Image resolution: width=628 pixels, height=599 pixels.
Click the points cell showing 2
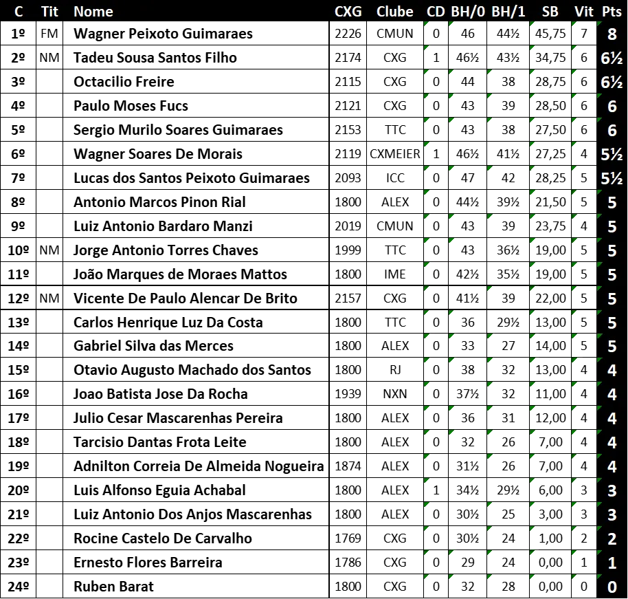612,539
